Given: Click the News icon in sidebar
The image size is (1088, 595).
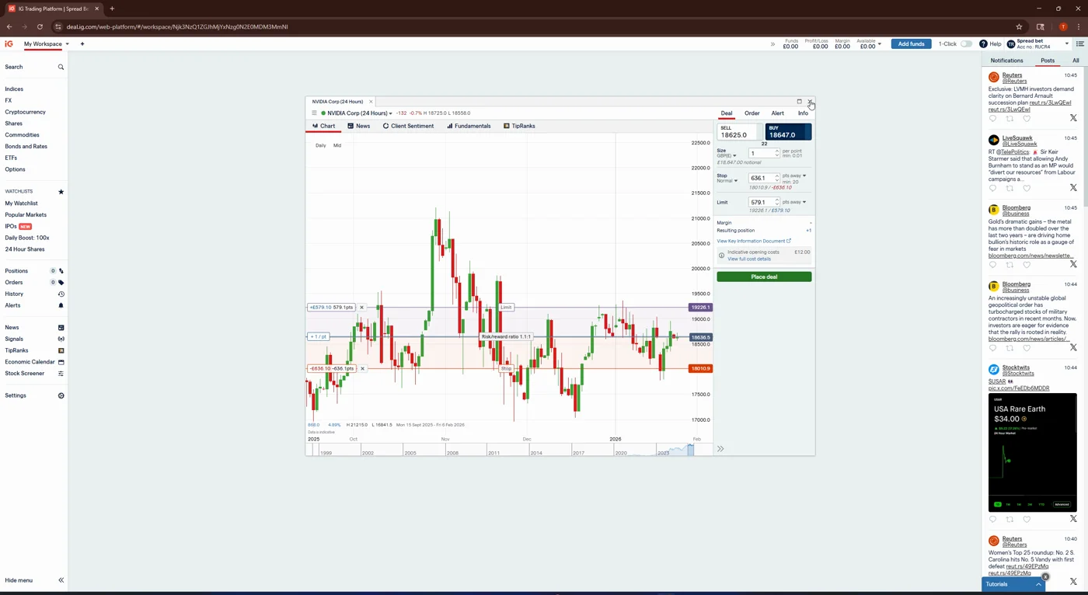Looking at the screenshot, I should coord(61,328).
